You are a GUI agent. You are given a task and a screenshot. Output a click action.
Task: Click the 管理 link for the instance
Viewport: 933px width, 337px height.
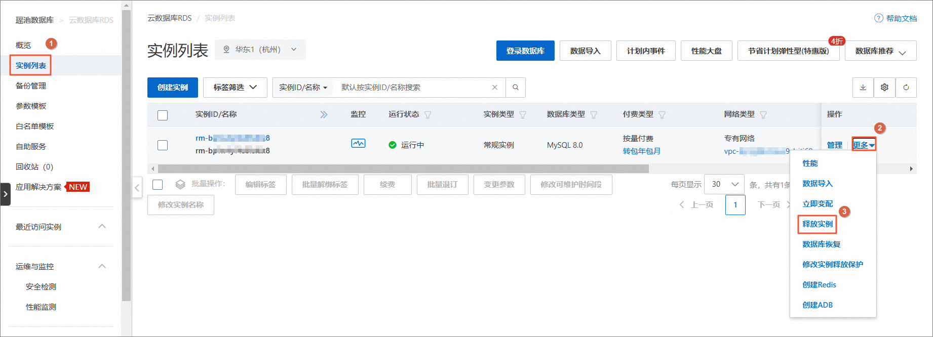pos(834,145)
